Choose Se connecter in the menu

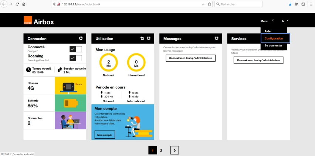pos(274,45)
